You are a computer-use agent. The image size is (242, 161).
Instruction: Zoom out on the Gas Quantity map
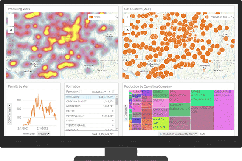click(127, 23)
